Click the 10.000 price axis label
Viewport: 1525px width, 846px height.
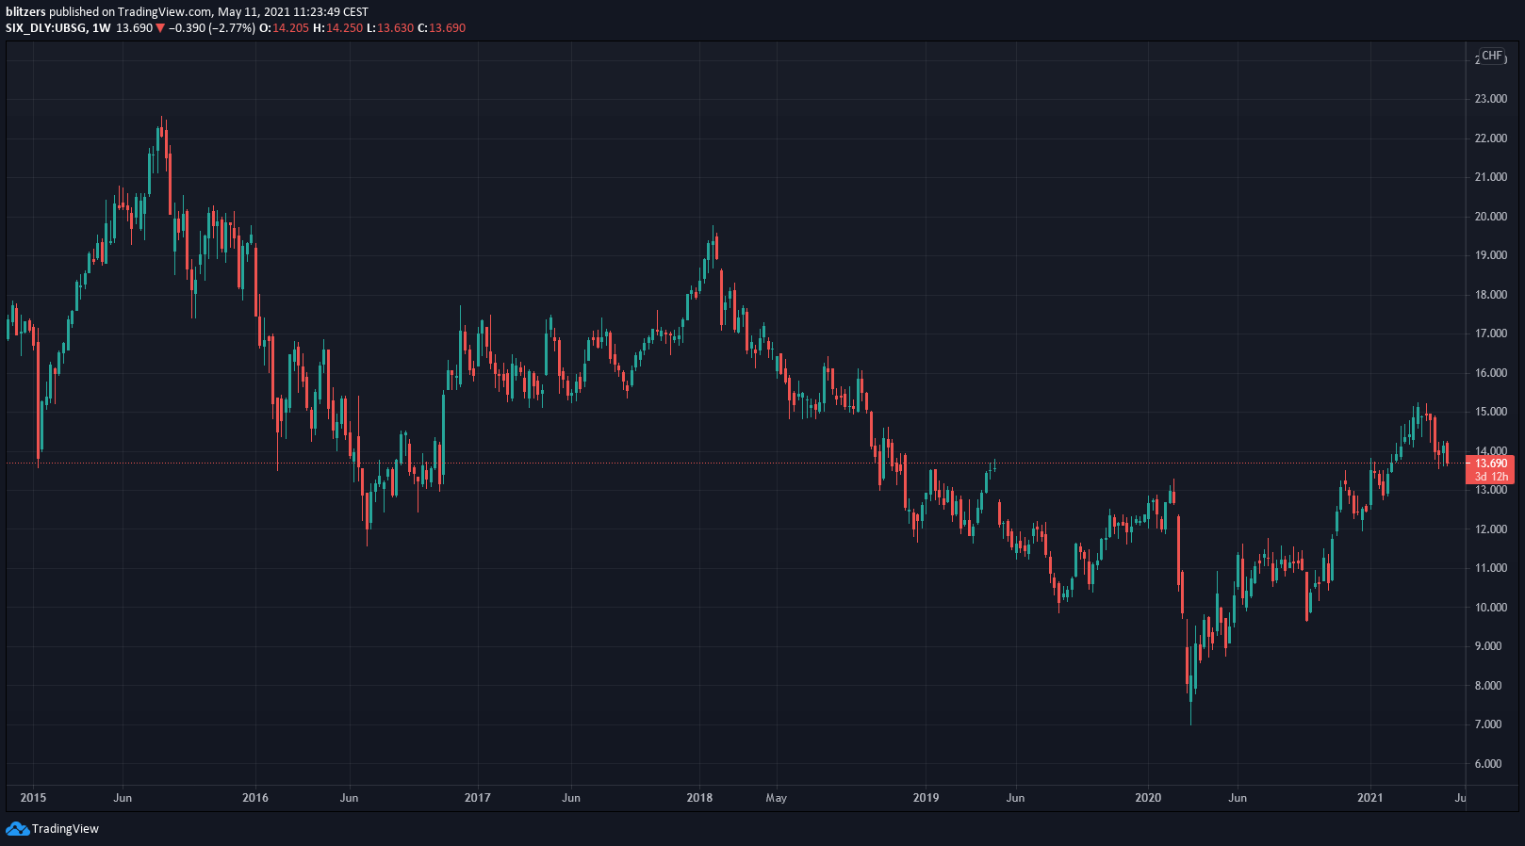(1491, 608)
